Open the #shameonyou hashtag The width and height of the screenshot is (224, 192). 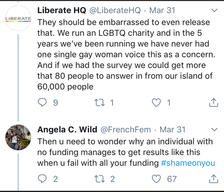point(187,163)
